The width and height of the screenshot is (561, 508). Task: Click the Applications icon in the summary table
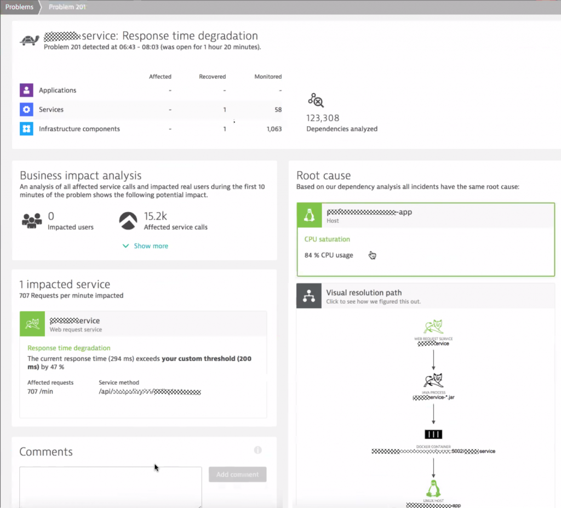[x=26, y=90]
